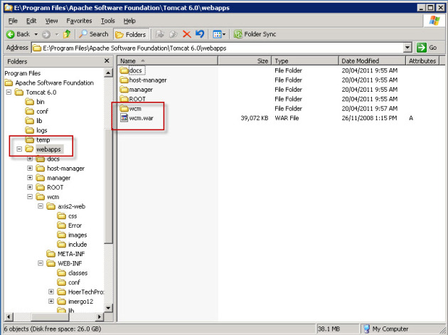Open the Address bar dropdown
Screen dimensions: 448x335
(x=407, y=48)
